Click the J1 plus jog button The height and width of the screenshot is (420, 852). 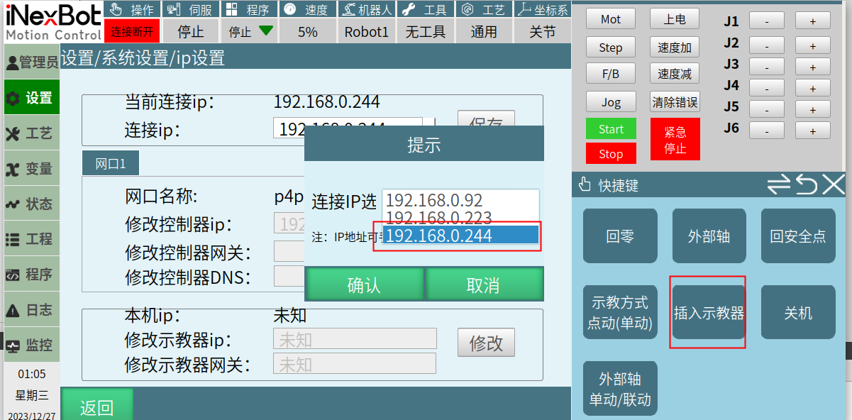point(812,21)
